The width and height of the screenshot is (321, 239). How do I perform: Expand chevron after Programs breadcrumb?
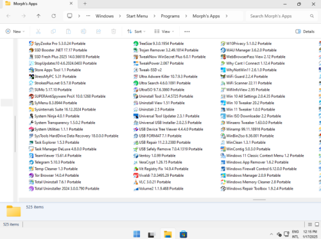coord(186,16)
